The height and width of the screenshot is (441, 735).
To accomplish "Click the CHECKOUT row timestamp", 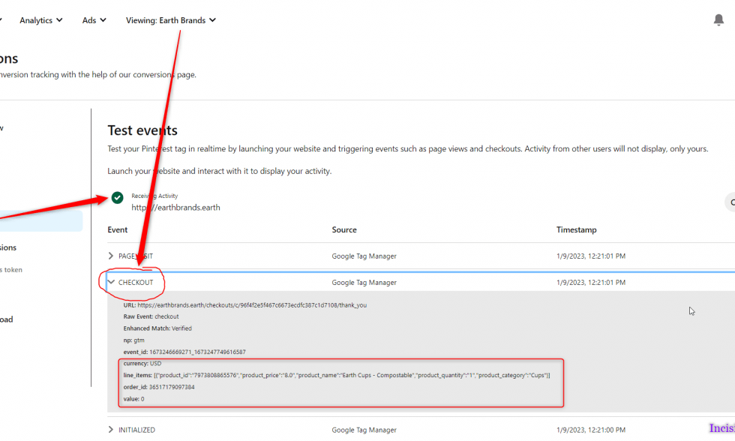I will pyautogui.click(x=590, y=283).
